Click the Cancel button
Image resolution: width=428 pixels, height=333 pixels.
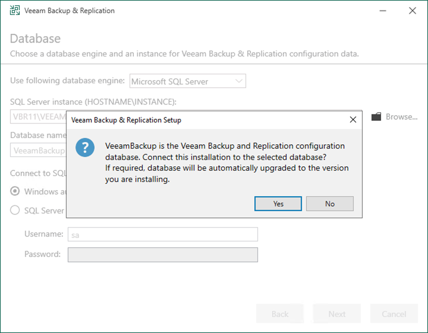(x=394, y=314)
